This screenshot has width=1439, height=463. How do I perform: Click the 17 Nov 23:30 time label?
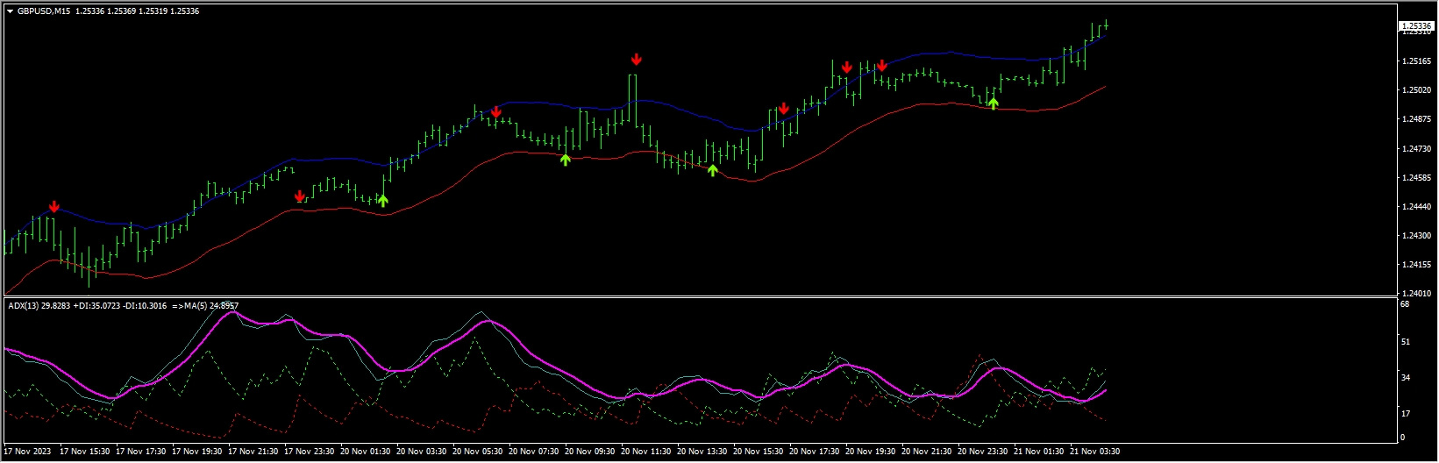tap(309, 452)
